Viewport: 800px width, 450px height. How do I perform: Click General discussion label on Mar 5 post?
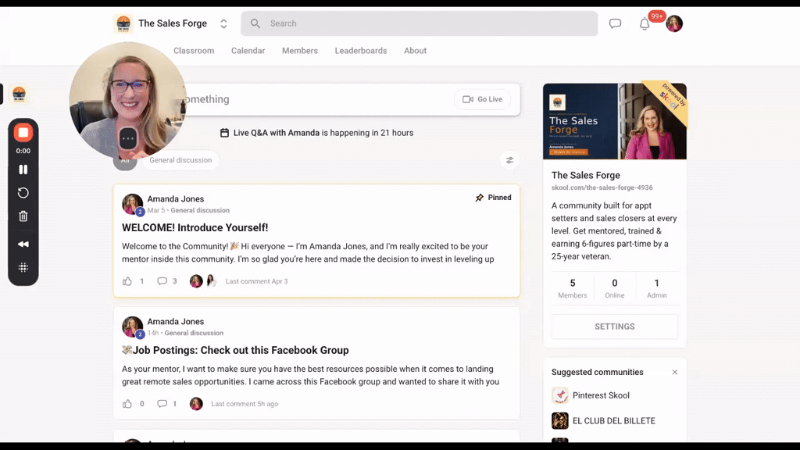pos(200,210)
